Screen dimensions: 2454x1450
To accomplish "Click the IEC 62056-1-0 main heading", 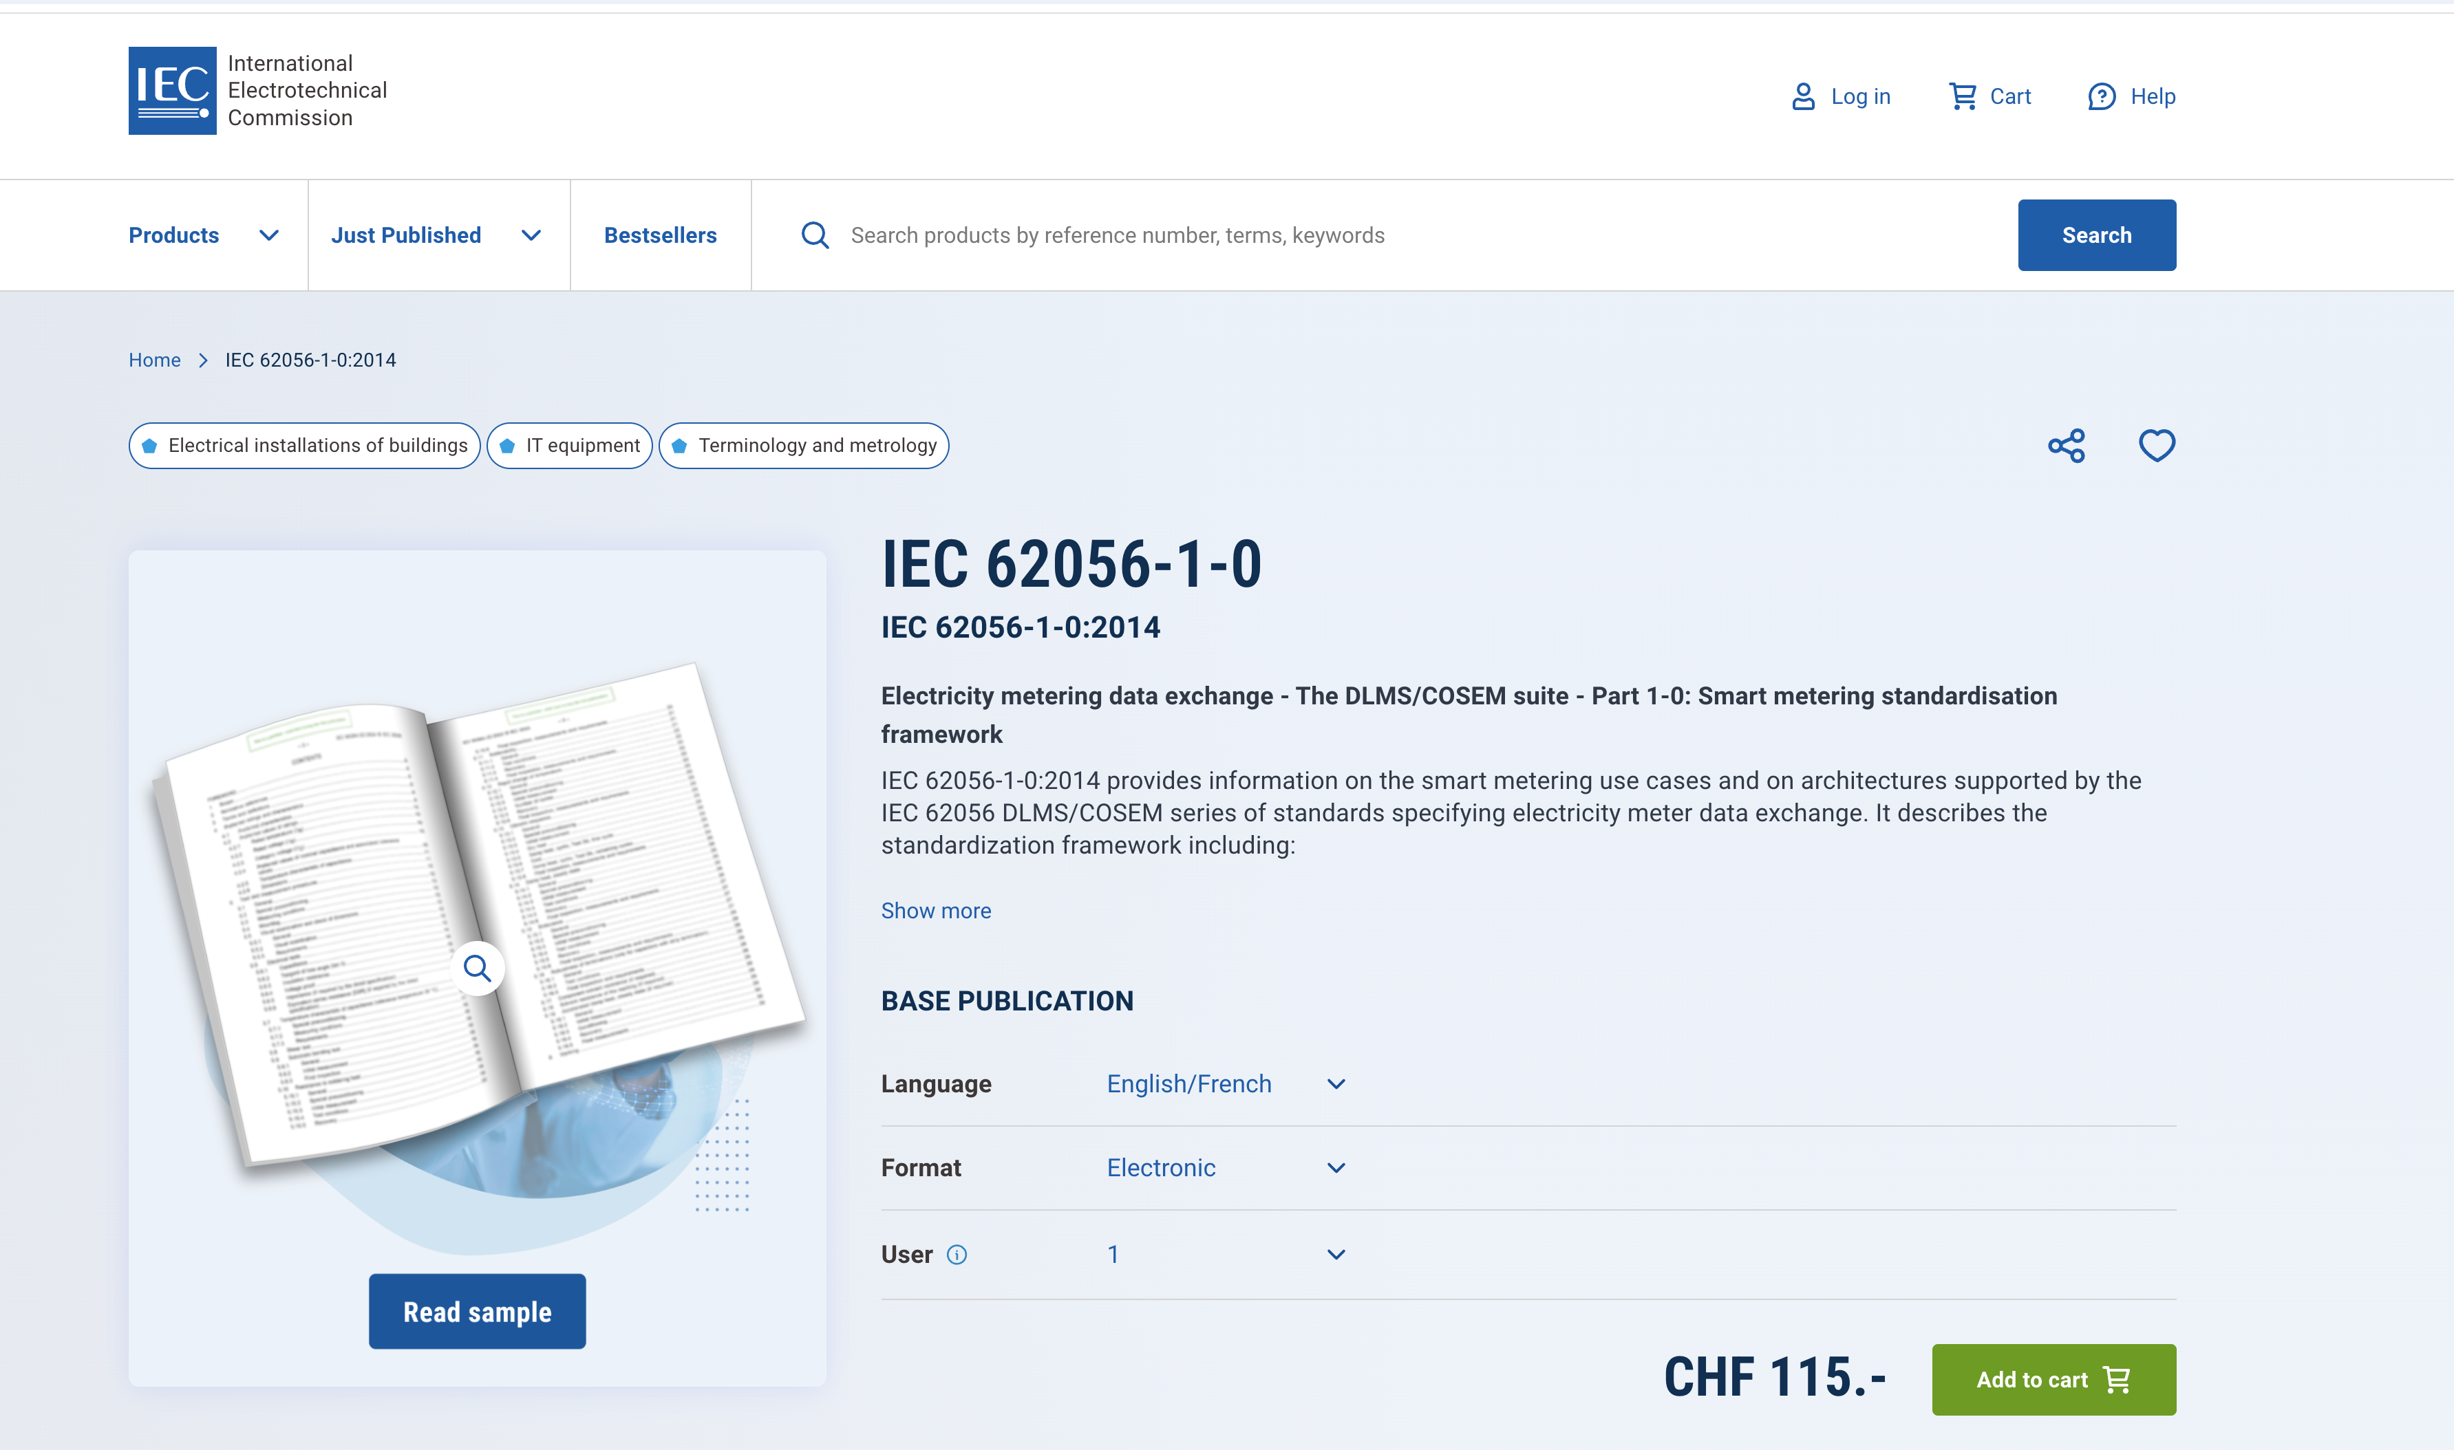I will pos(1071,565).
